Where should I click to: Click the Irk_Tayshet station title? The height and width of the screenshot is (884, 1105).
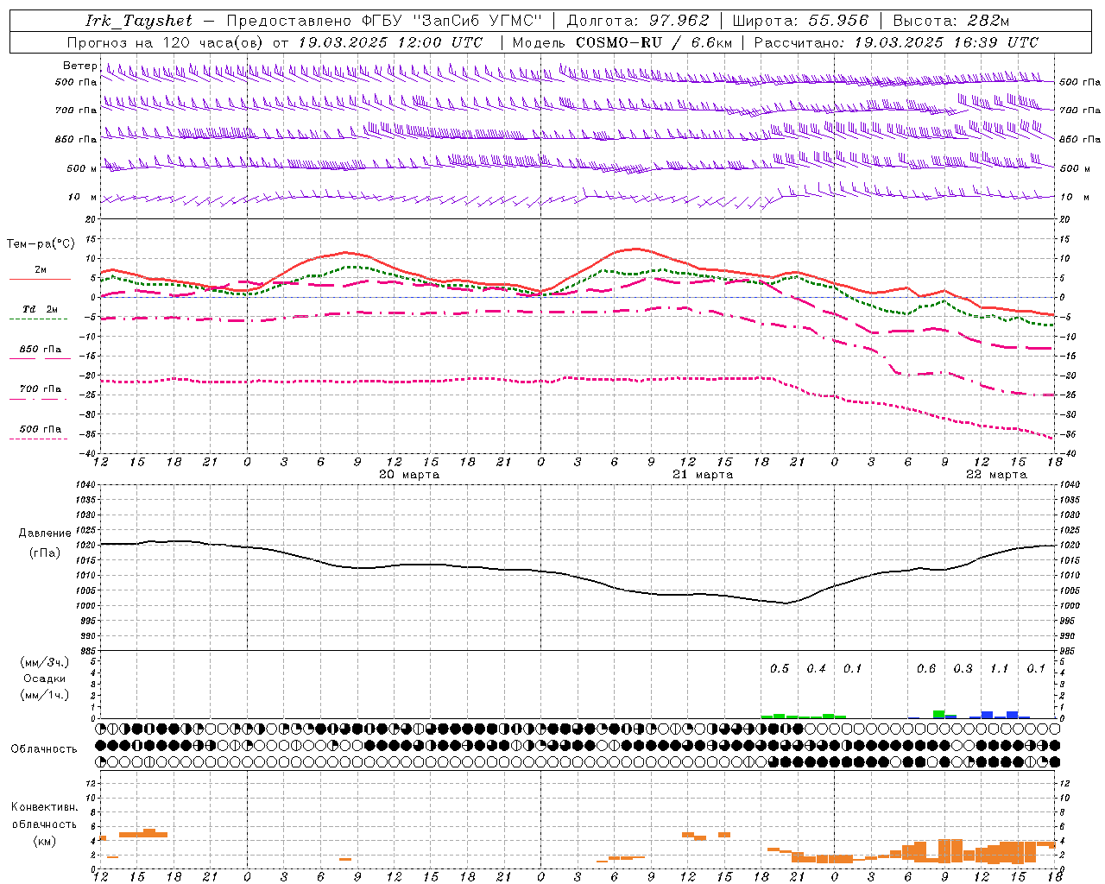point(139,21)
